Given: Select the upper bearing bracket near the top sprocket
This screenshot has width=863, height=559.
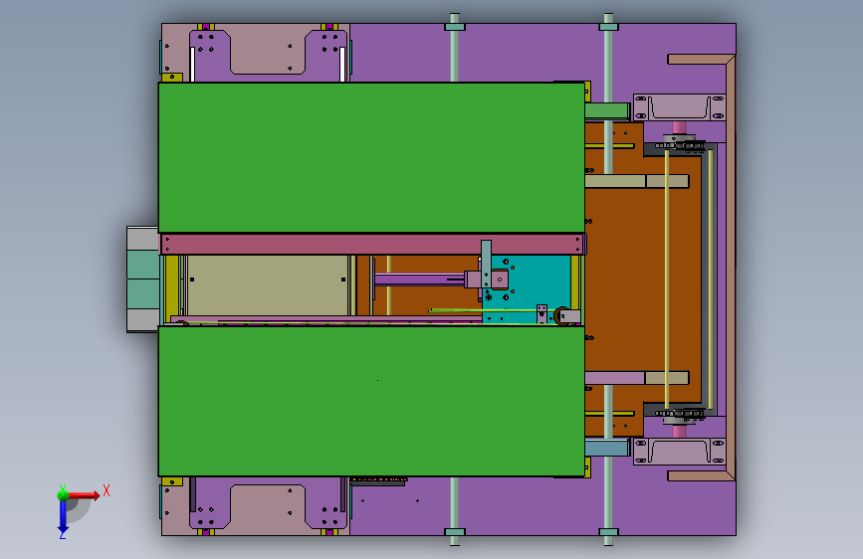Looking at the screenshot, I should point(680,107).
